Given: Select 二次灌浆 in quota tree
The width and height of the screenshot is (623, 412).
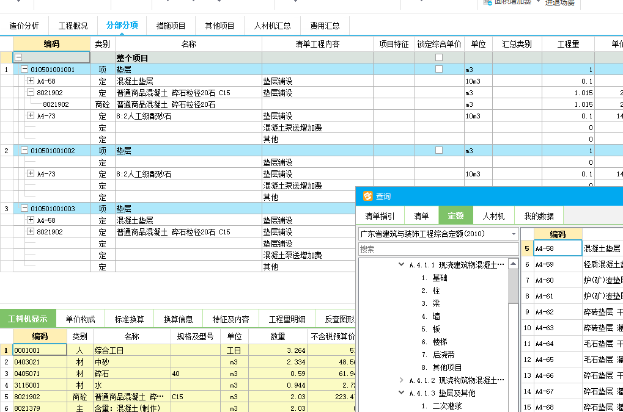Looking at the screenshot, I should pos(447,406).
